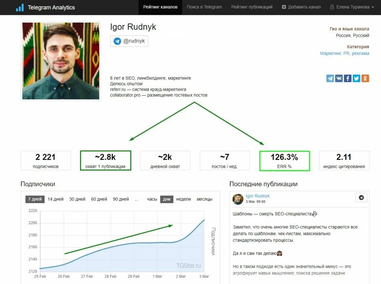Click the 27 Feb data point on chart
Image resolution: width=381 pixels, height=284 pixels.
87,255
